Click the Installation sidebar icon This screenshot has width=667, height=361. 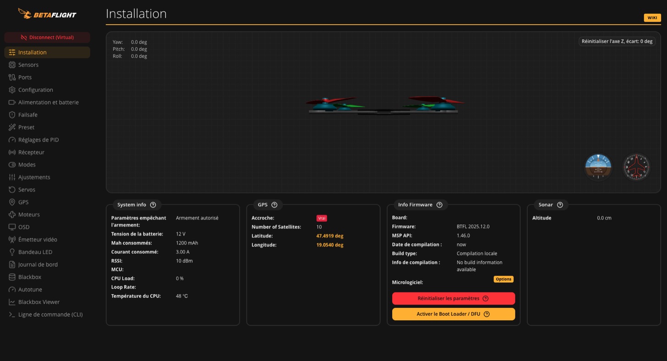point(12,52)
